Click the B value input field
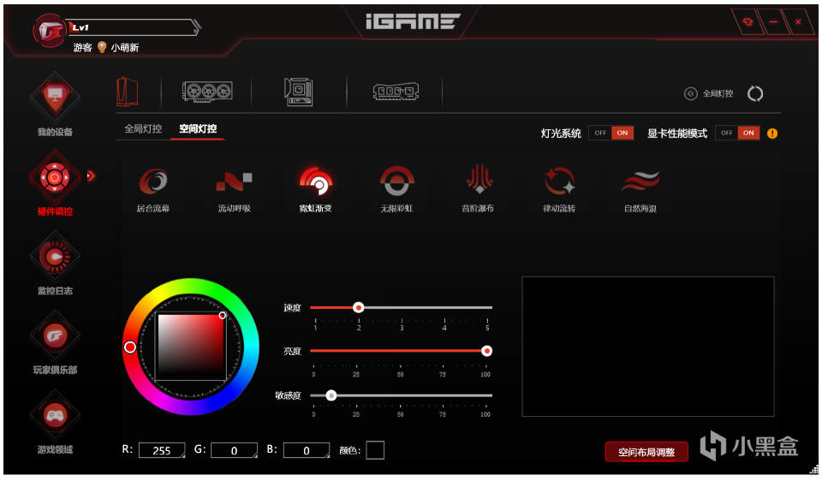Viewport: 822px width, 481px height. (x=307, y=450)
